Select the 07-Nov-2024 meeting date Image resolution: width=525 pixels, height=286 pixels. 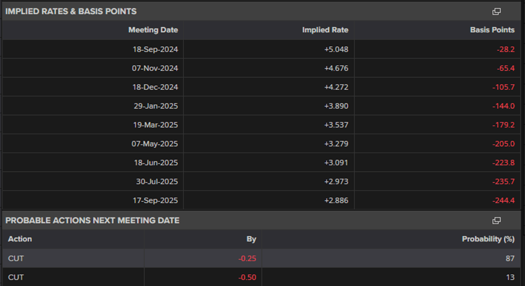[155, 68]
